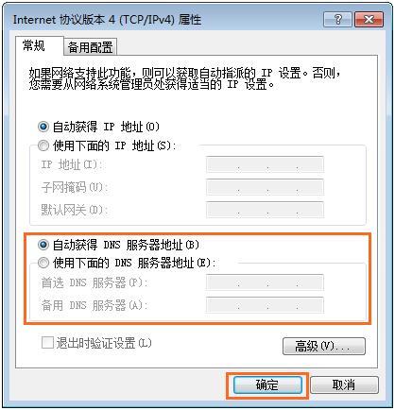Open the 备用配置 tab
Image resolution: width=395 pixels, height=410 pixels.
tap(90, 47)
